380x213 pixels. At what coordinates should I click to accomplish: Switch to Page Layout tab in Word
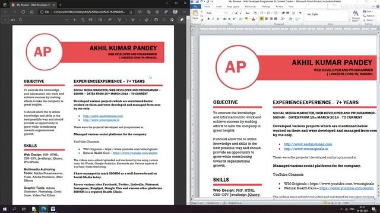pyautogui.click(x=233, y=7)
